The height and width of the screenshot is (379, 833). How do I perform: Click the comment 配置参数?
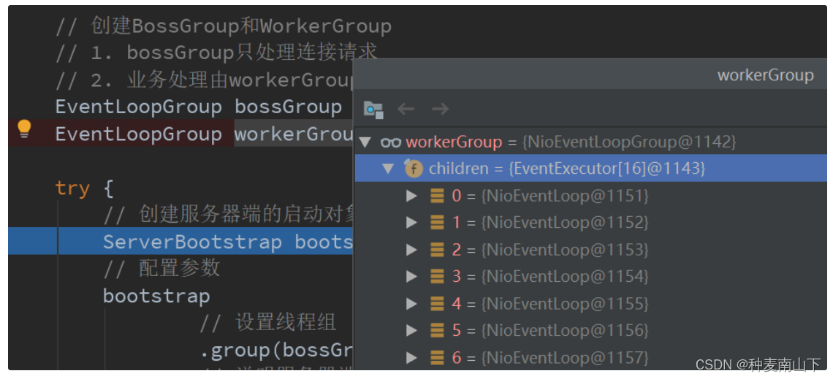161,269
